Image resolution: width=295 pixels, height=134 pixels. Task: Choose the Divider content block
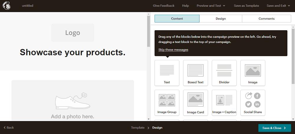click(224, 73)
